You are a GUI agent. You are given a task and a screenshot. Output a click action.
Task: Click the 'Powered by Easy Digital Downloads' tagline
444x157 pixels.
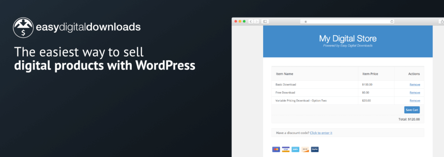pos(348,46)
